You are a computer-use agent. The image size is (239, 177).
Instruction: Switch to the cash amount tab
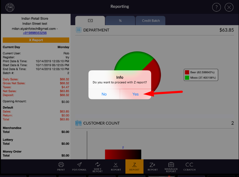pos(90,21)
